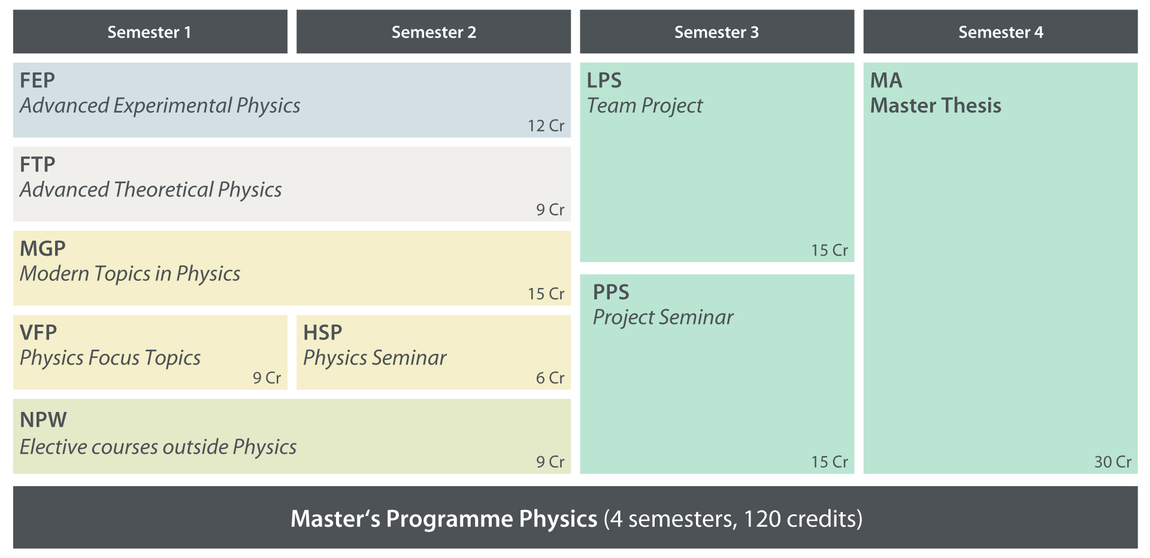This screenshot has height=558, width=1150.
Task: Click the 6 Cr label in HSP
Action: 550,378
